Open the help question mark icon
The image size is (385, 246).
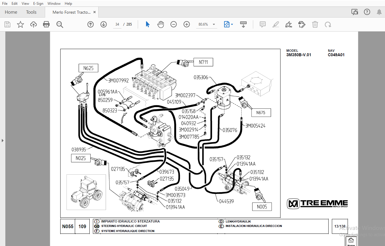[367, 12]
